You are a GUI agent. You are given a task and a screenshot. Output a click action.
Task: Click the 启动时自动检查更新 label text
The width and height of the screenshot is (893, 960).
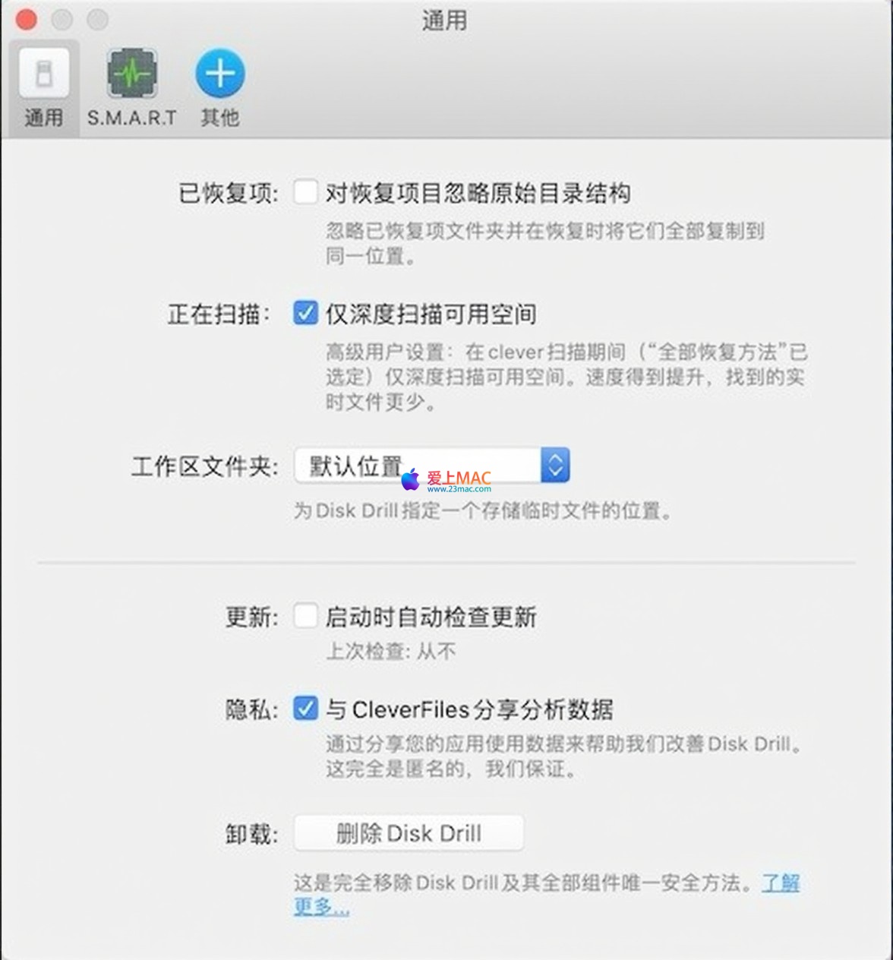431,617
